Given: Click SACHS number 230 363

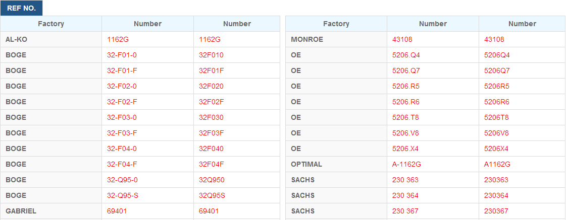Looking at the screenshot, I should (405, 180).
